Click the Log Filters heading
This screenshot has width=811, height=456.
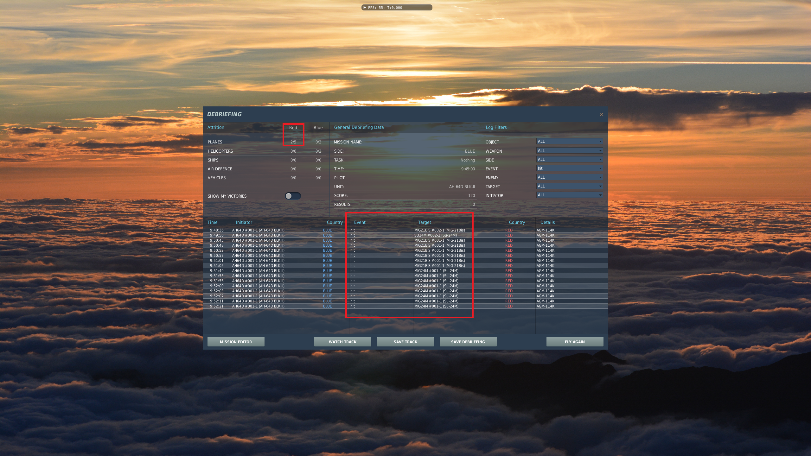tap(496, 127)
